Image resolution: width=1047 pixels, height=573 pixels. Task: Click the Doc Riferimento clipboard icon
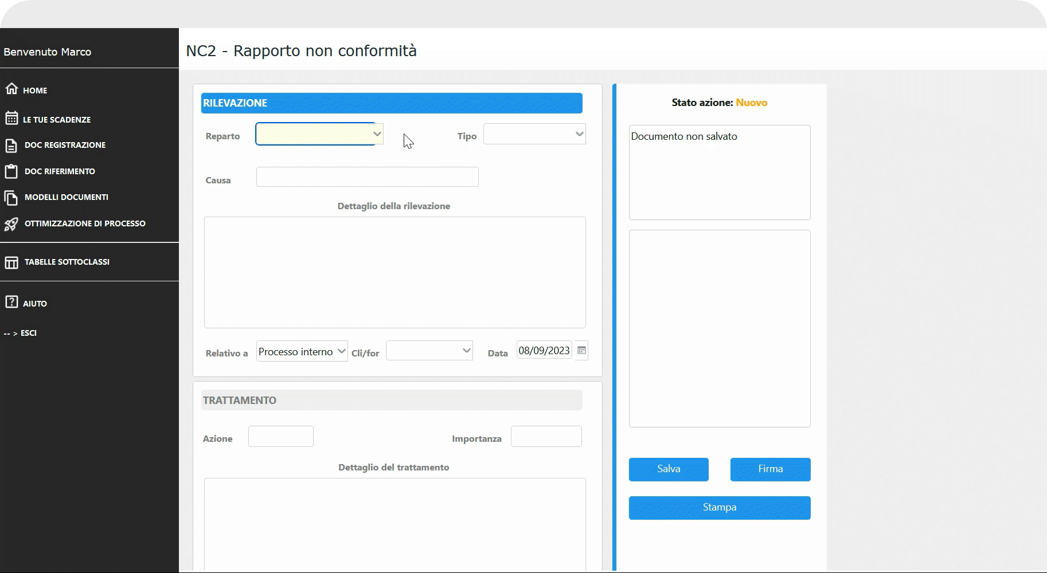pyautogui.click(x=11, y=171)
